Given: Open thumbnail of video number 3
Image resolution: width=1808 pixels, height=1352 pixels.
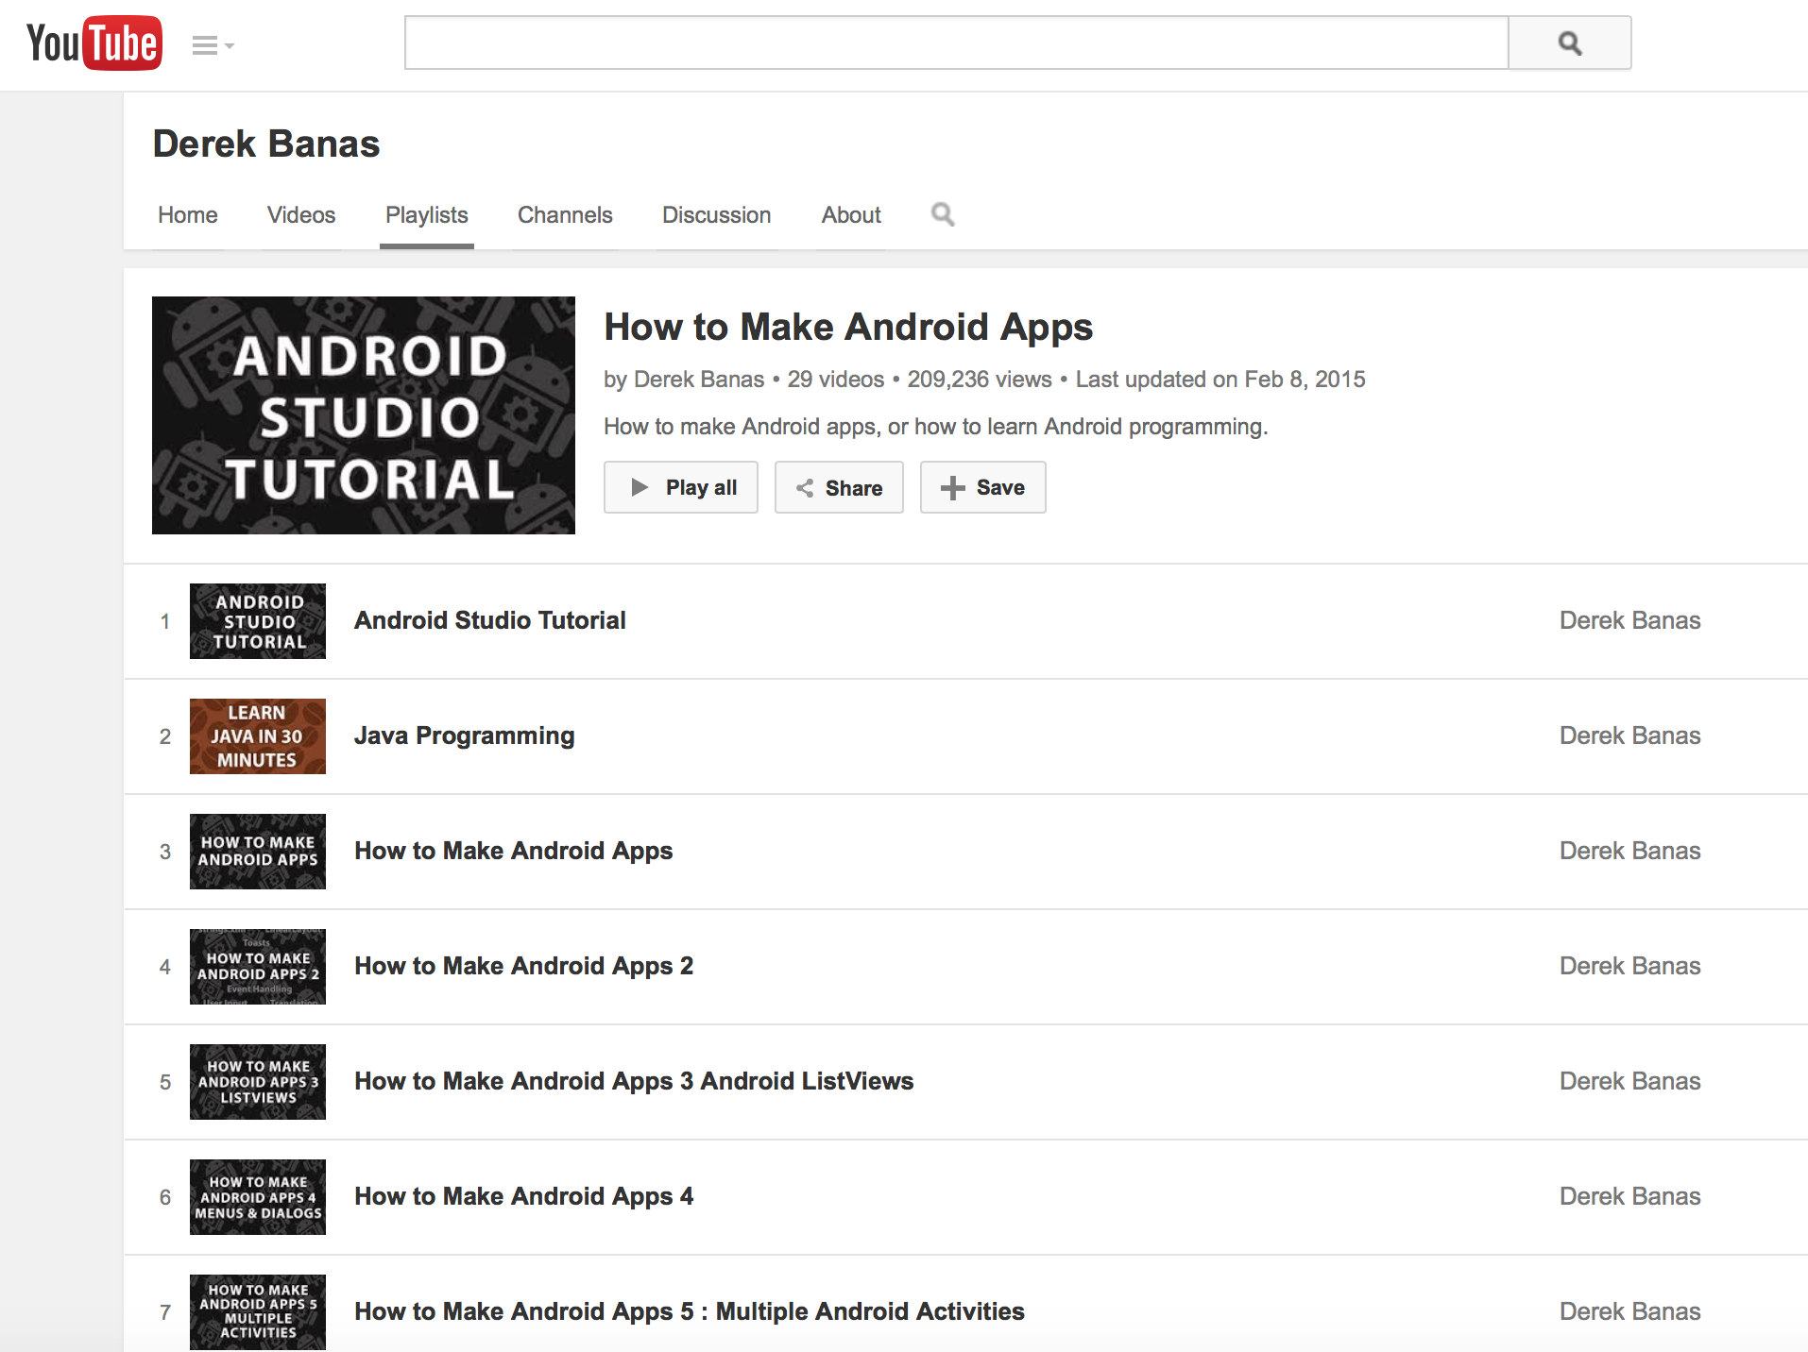Looking at the screenshot, I should (x=258, y=852).
